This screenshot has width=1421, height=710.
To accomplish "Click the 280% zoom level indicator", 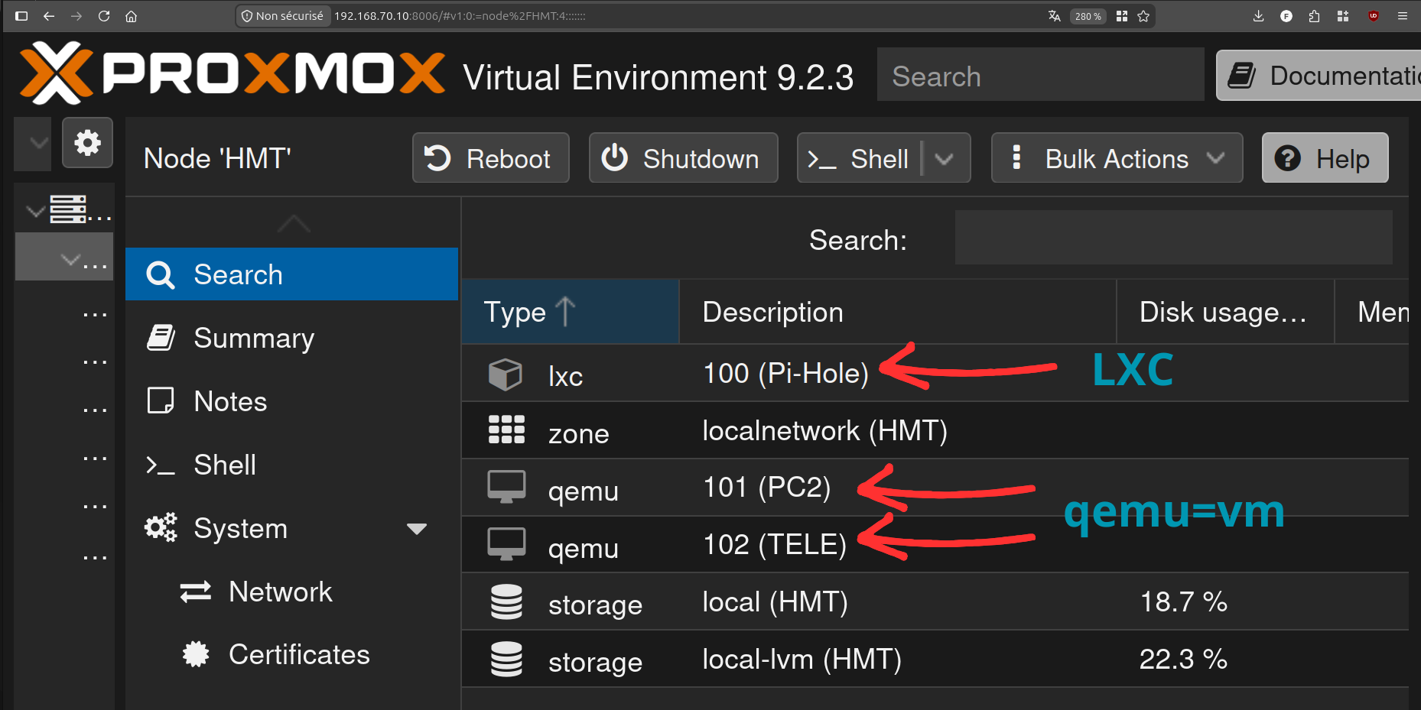I will click(1088, 16).
